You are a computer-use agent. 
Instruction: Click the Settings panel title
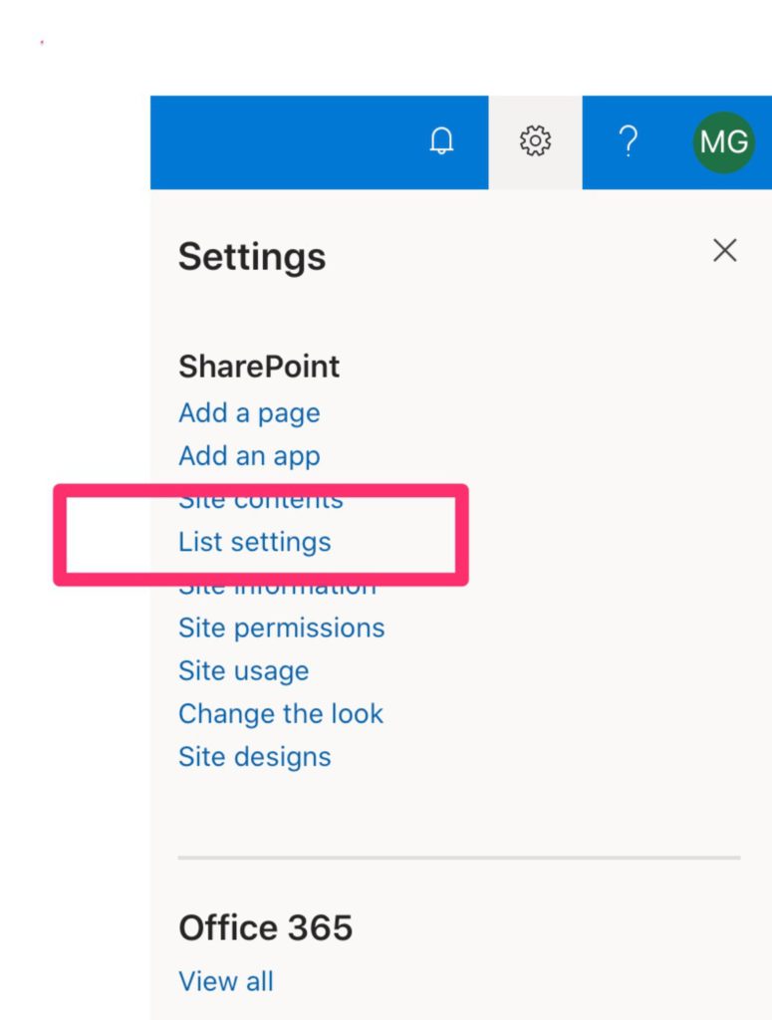point(252,257)
